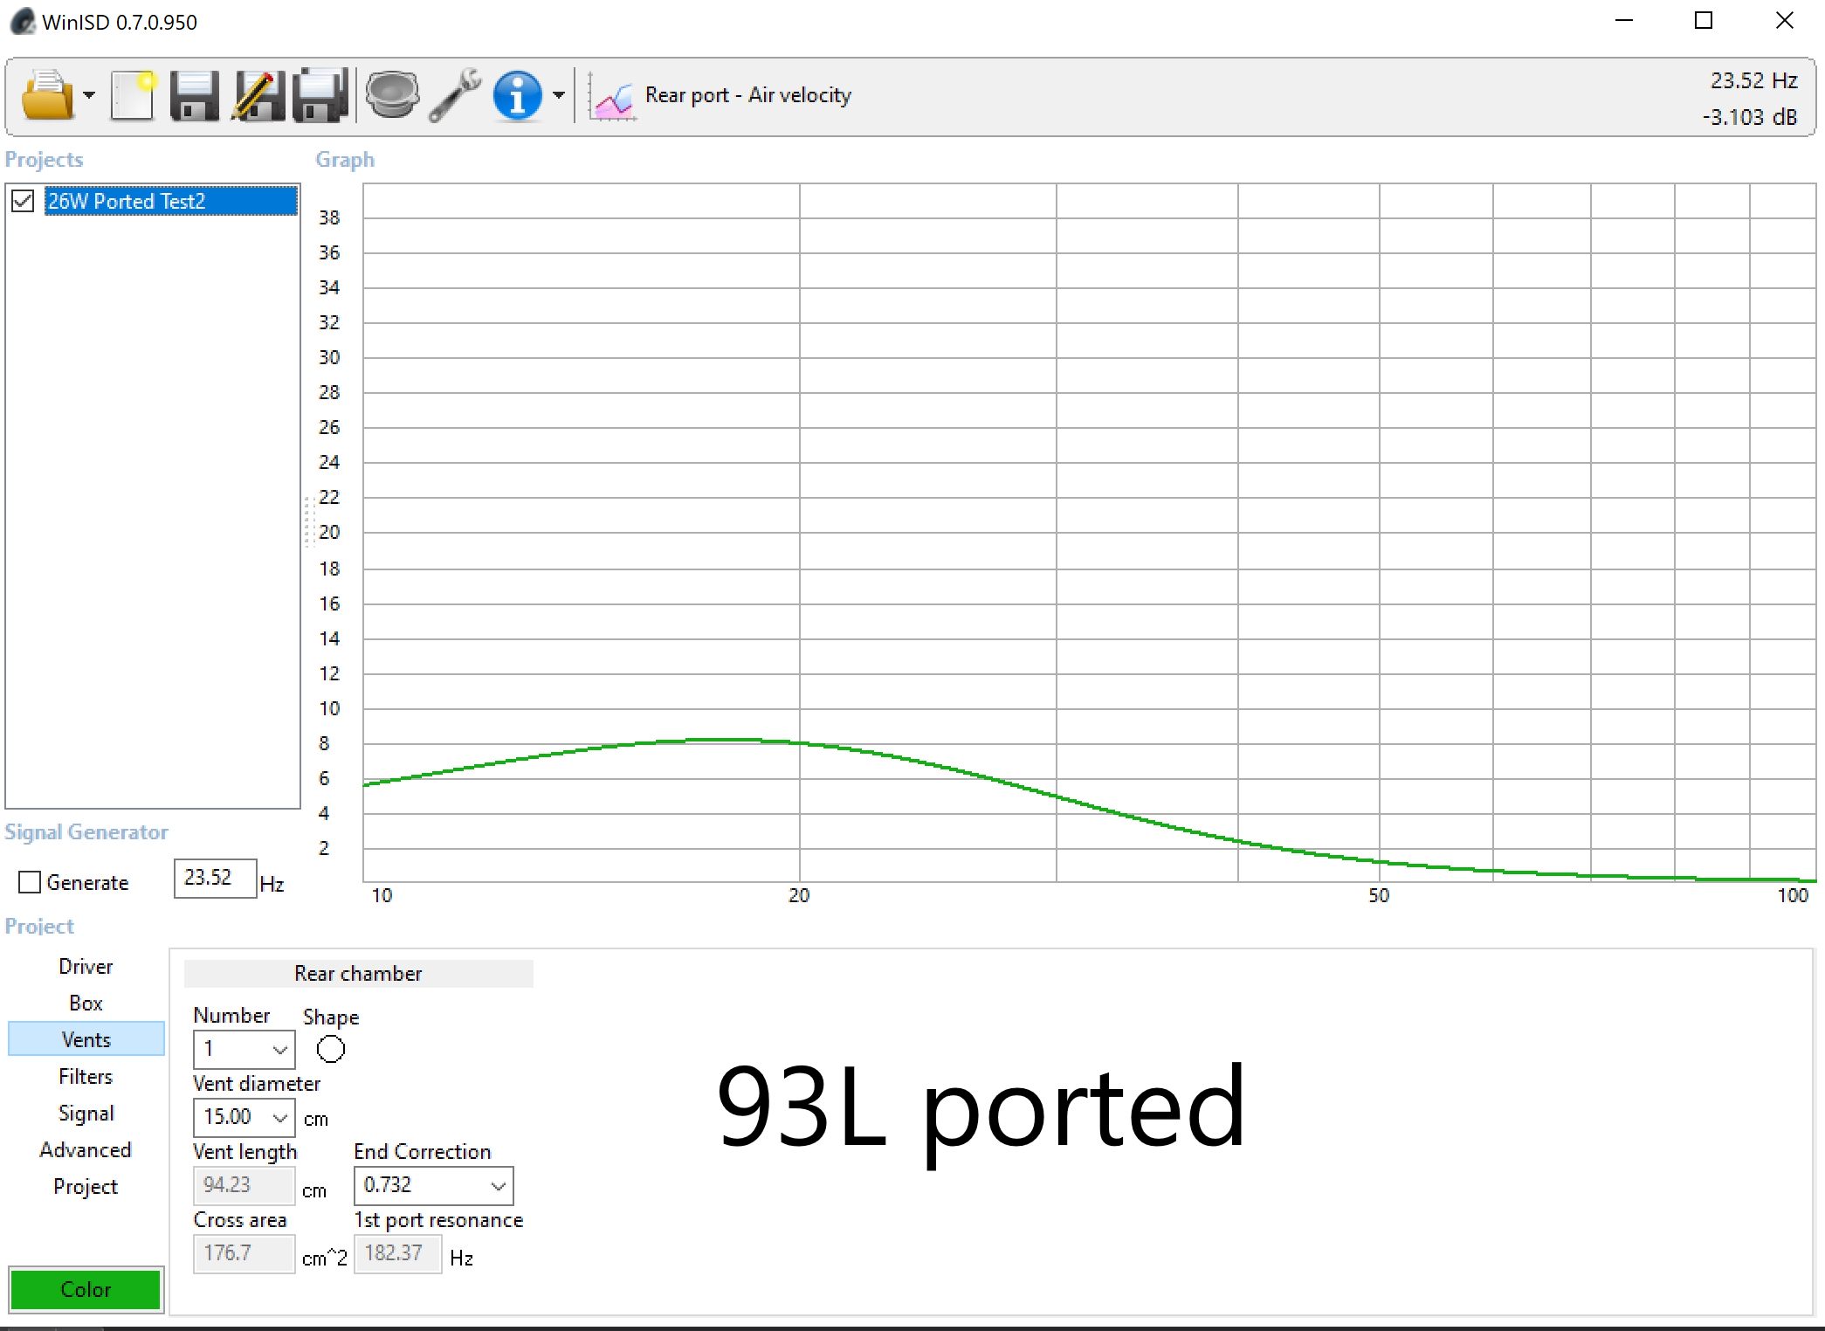Click the Rear chamber header

point(358,973)
